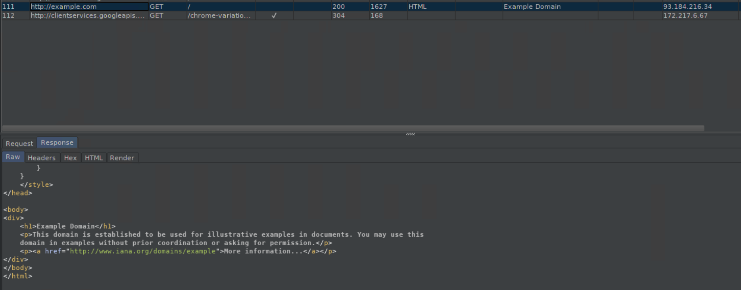Switch to the Hex view tab
The width and height of the screenshot is (741, 290).
point(70,158)
